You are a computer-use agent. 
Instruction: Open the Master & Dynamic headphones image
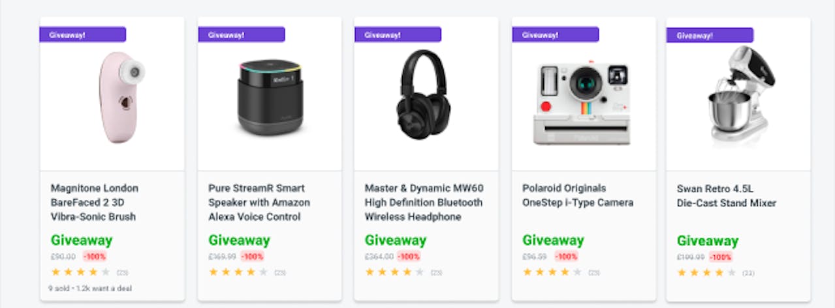422,94
